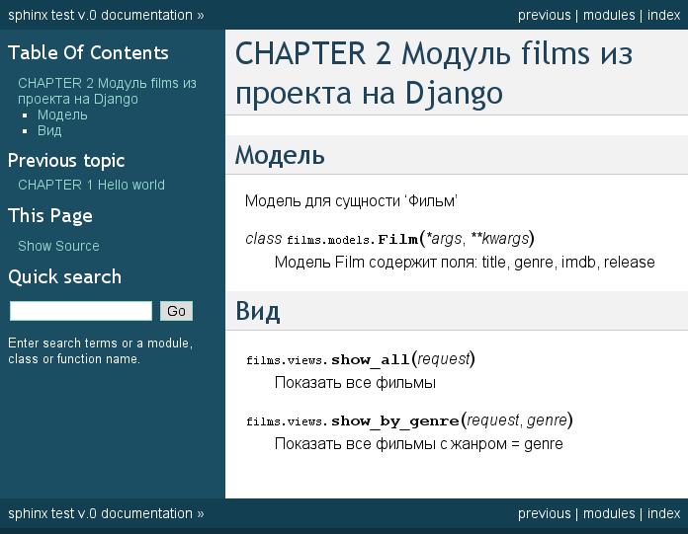Click the 'This Page' sidebar heading
Screen dimensions: 688x534
[x=50, y=215]
